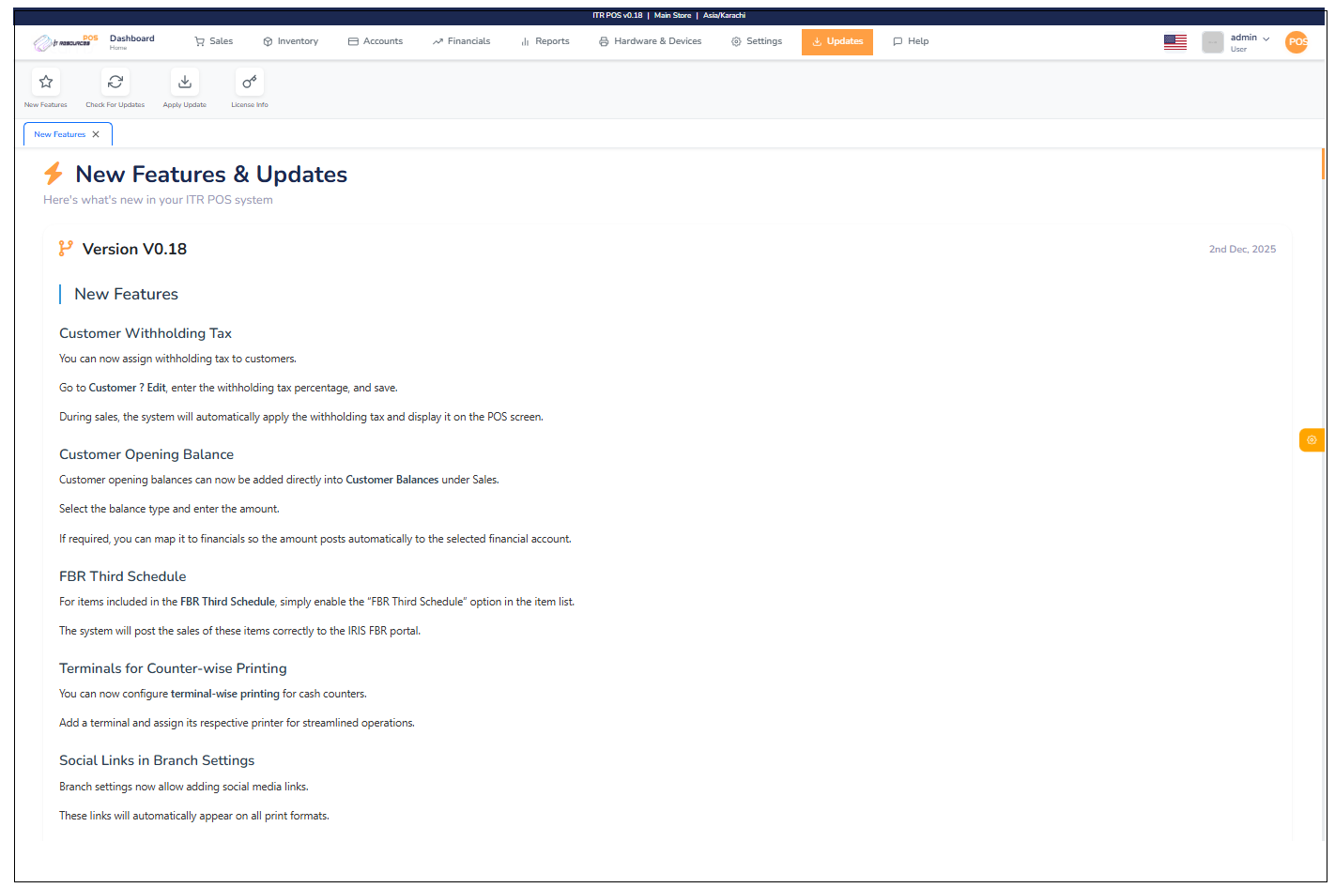The width and height of the screenshot is (1335, 888).
Task: Open the Reports menu
Action: 545,41
